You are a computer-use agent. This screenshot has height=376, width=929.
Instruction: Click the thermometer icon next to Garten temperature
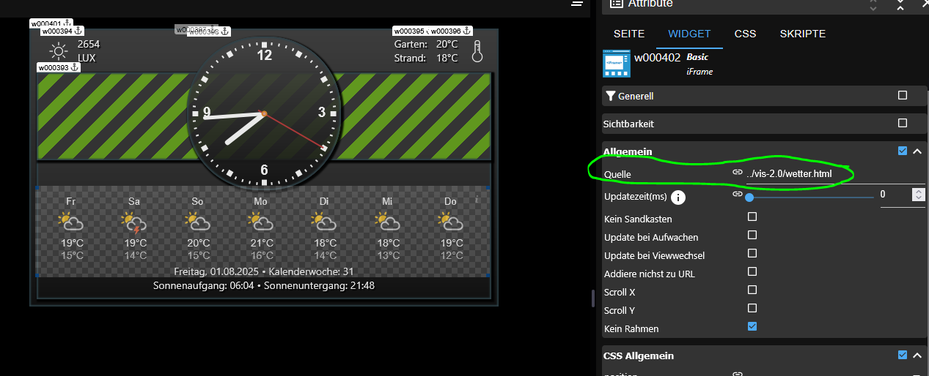point(477,51)
